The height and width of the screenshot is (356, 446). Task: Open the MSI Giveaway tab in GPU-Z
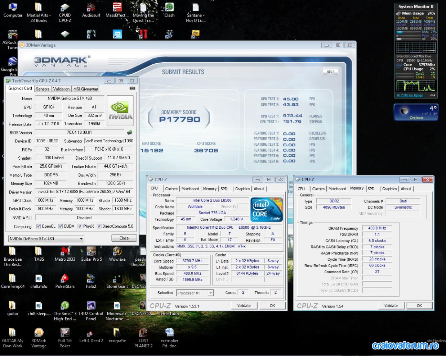(85, 89)
